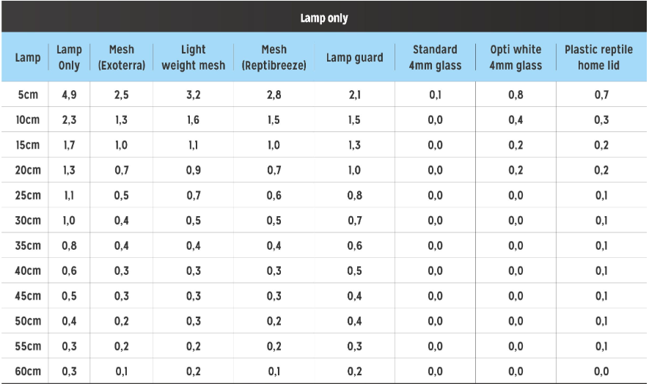Select the "30cm" row label

[28, 221]
